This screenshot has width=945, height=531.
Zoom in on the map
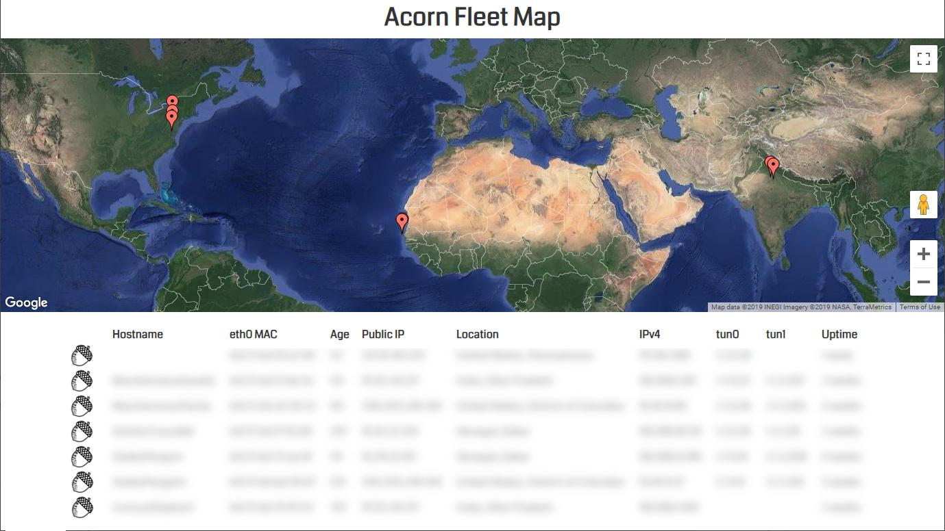923,255
